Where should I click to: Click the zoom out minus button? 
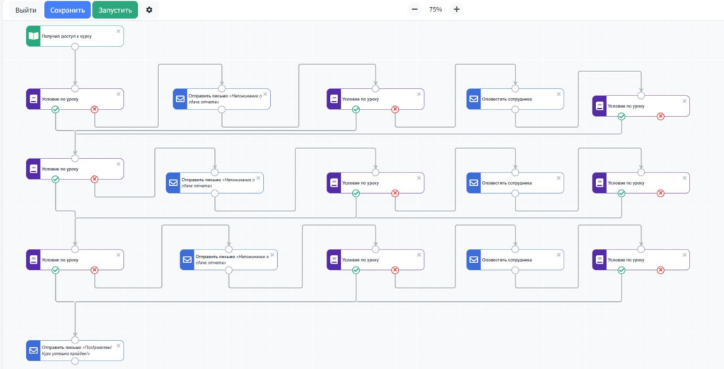(x=414, y=9)
